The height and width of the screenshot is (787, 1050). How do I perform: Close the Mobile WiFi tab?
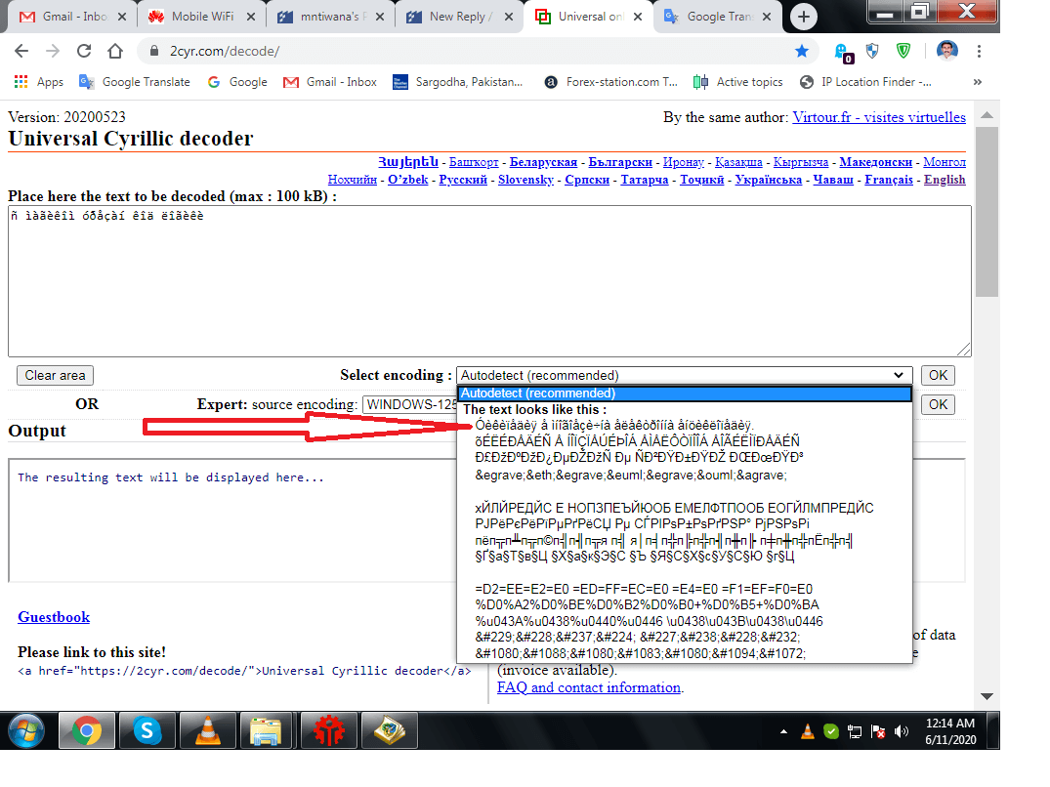point(251,17)
